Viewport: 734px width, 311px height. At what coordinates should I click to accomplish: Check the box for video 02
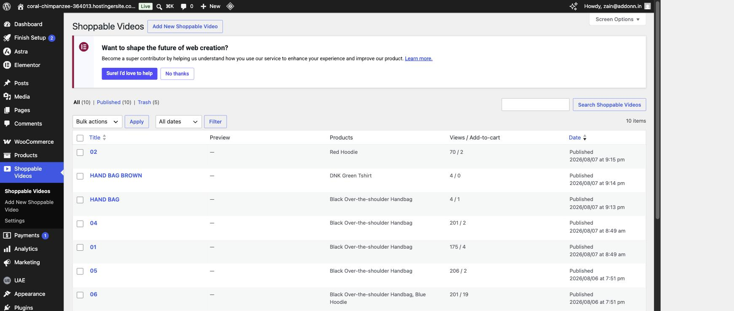[x=80, y=153]
